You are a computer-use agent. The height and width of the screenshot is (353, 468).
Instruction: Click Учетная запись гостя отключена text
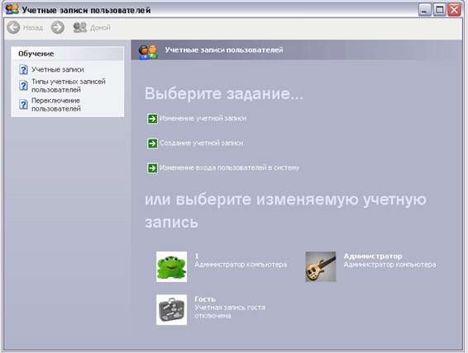pos(230,312)
